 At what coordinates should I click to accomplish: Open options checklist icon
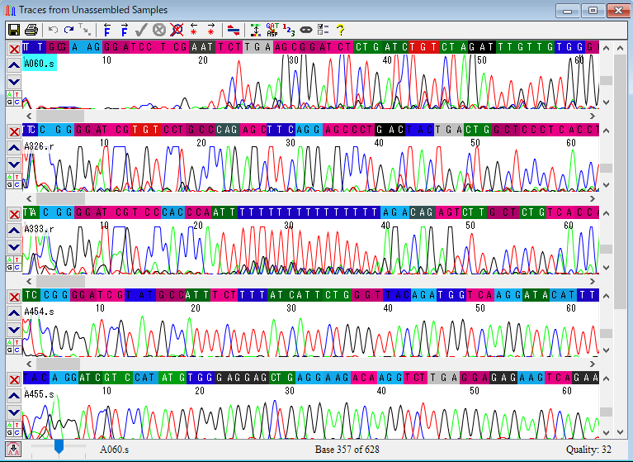tap(323, 30)
